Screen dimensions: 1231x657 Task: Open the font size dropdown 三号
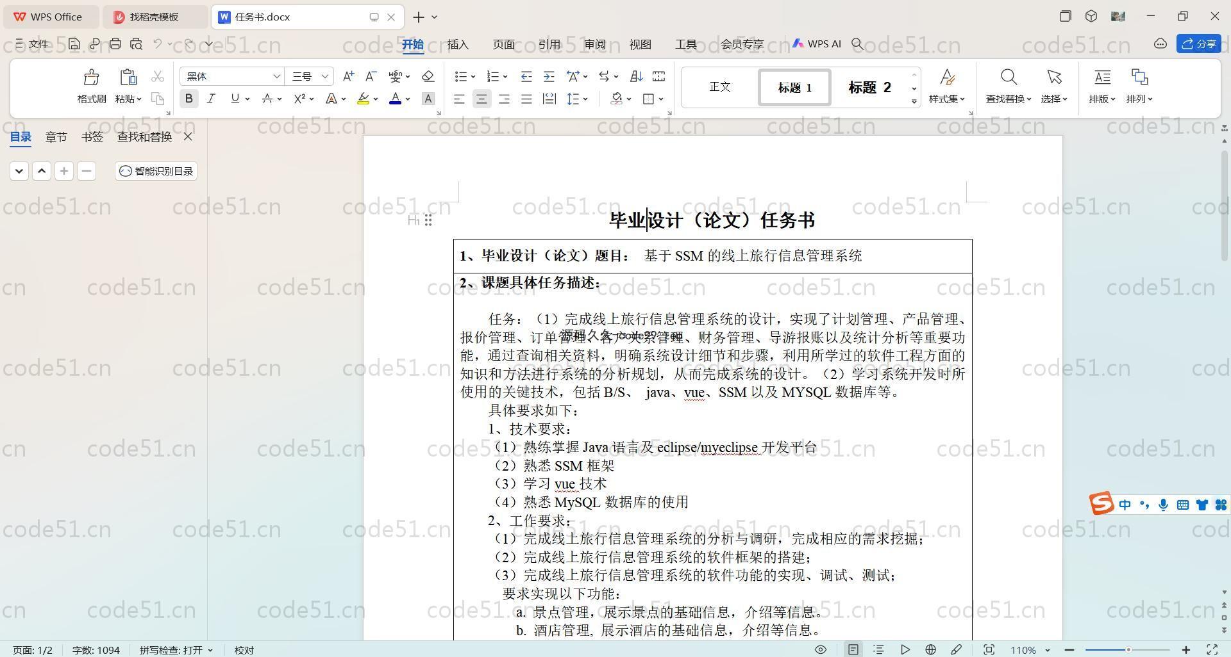pos(325,76)
